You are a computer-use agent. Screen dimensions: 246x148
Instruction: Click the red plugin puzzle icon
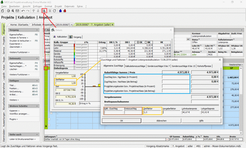click(x=65, y=11)
